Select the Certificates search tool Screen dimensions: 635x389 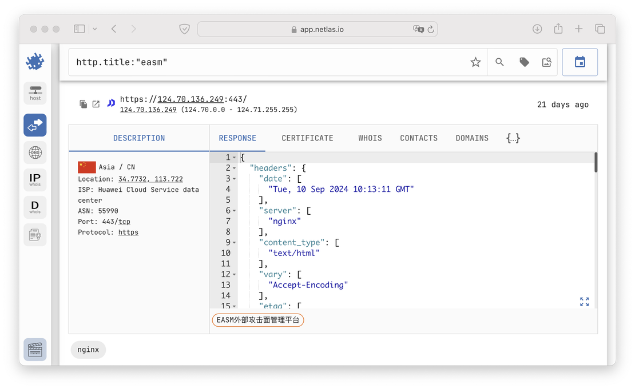point(35,235)
